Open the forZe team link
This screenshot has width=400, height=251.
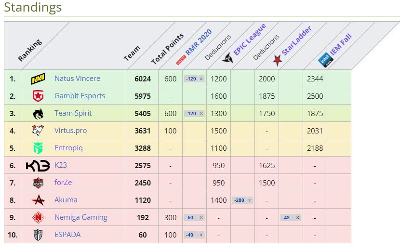click(63, 183)
